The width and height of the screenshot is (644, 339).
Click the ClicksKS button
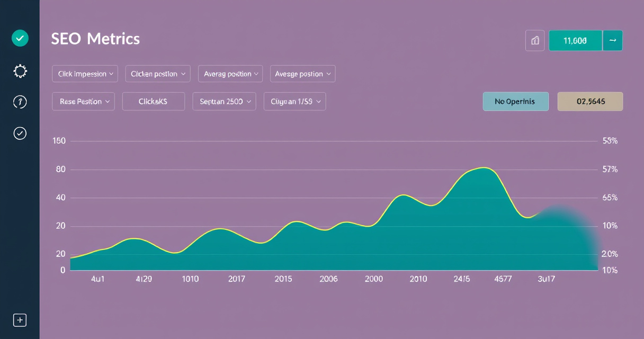click(x=154, y=101)
